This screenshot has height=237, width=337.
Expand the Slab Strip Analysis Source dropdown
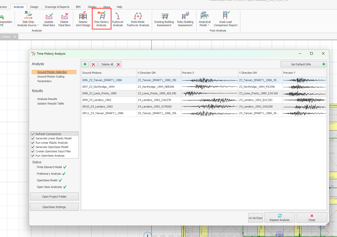tap(38, 25)
